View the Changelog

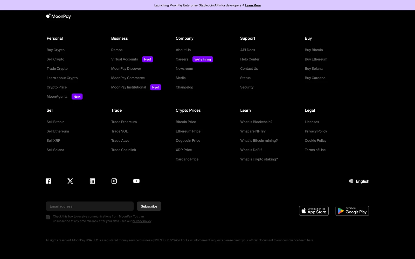(184, 87)
